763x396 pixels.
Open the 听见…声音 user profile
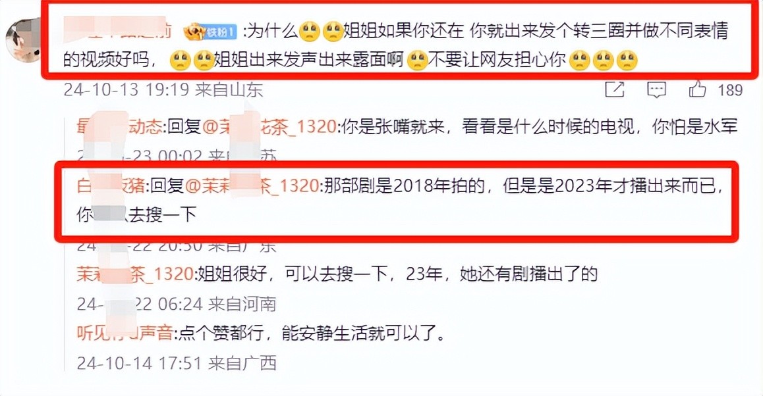click(125, 334)
